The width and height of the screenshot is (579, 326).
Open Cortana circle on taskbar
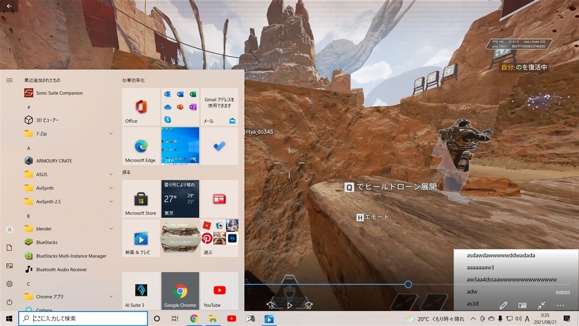coord(157,318)
